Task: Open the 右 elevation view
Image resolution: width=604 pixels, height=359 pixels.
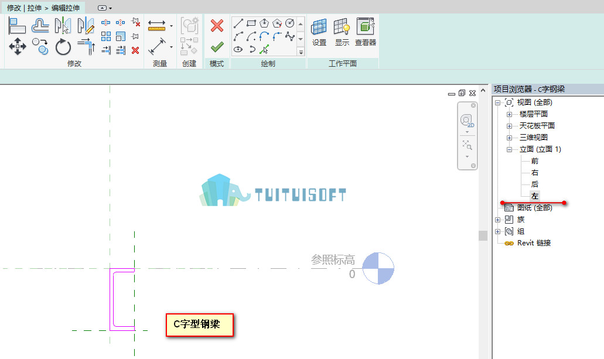Action: (535, 173)
